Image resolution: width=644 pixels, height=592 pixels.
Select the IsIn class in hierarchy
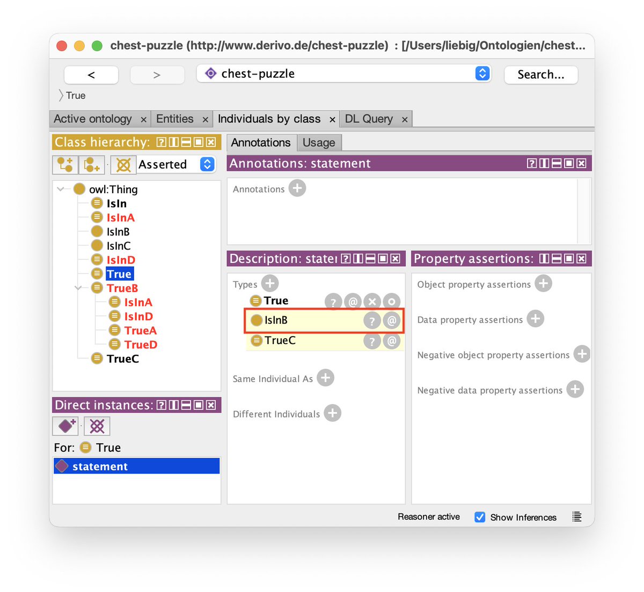(x=116, y=203)
